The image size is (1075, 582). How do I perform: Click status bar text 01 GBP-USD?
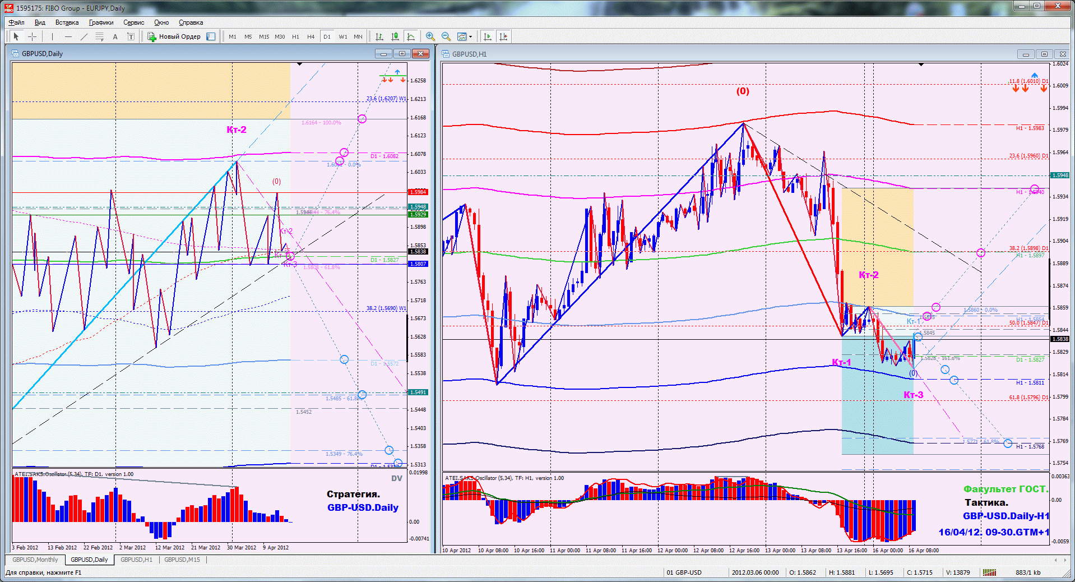click(x=684, y=572)
